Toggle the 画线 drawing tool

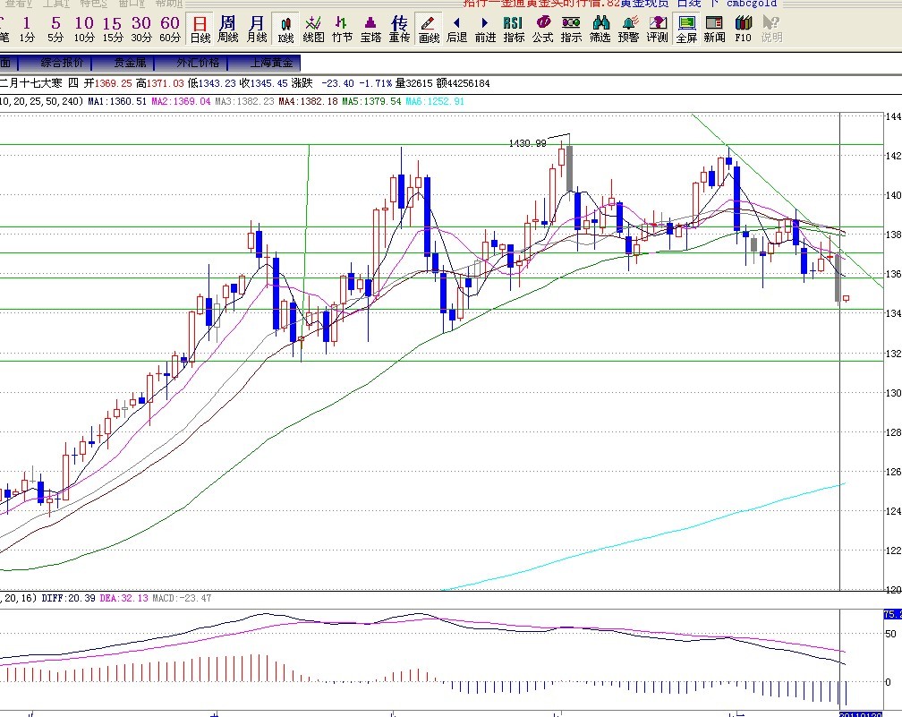[429, 29]
